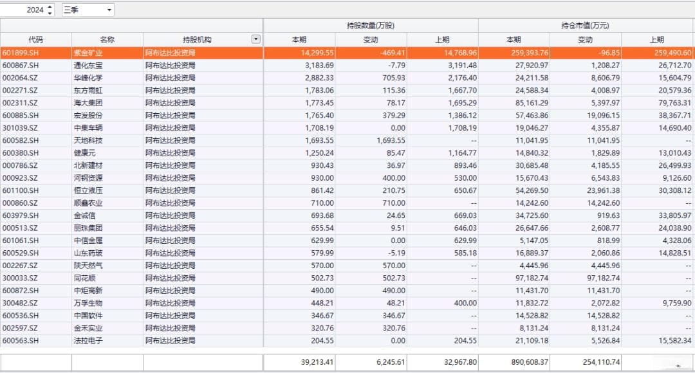Select the 紫金矿业 name cell

coord(107,53)
